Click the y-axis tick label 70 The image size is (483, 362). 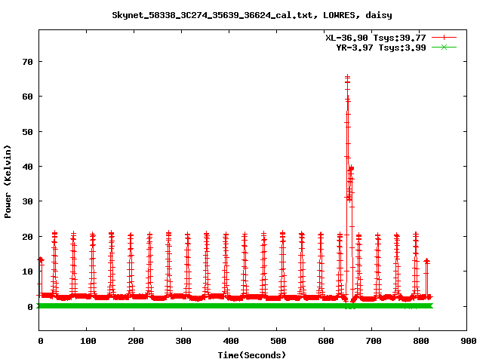27,62
